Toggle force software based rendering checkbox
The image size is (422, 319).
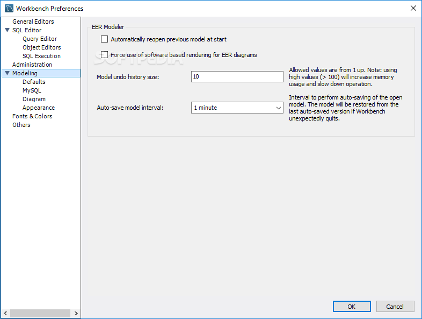pos(104,55)
